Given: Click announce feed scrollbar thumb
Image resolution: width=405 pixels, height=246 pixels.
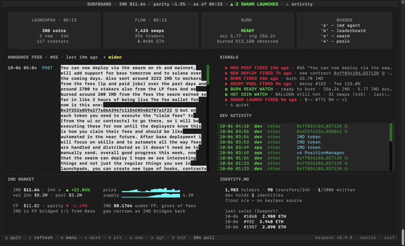Looking at the screenshot, I should [208, 75].
